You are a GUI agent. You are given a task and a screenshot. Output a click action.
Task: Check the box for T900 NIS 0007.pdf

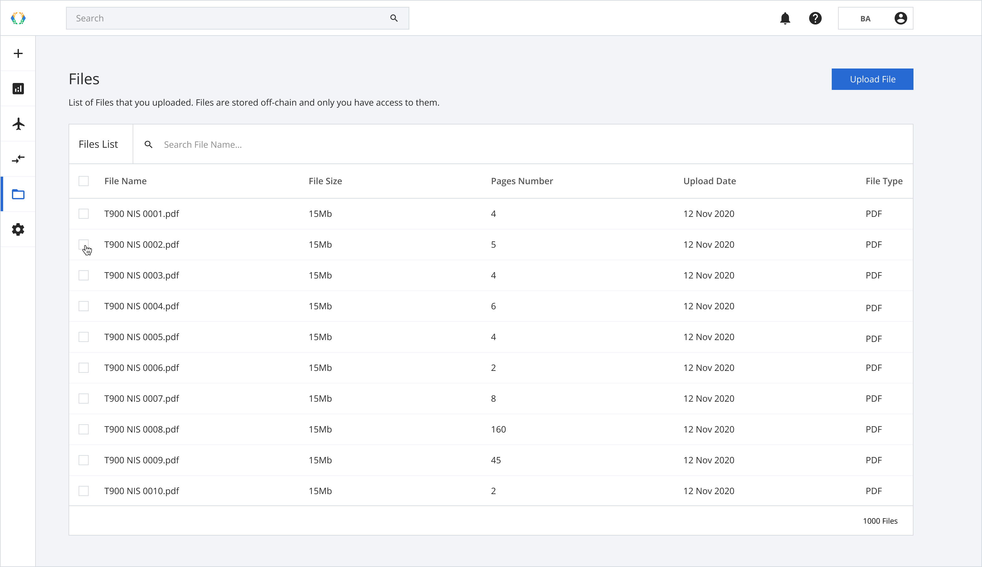pyautogui.click(x=84, y=399)
